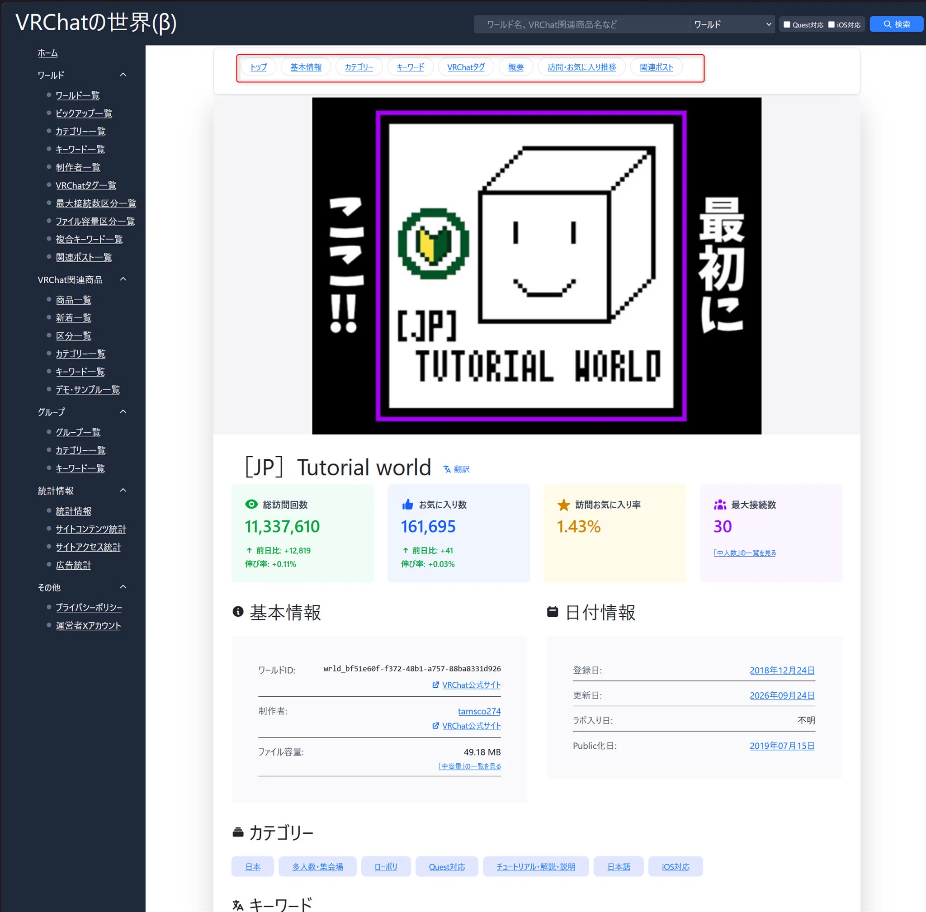Select the チュートリアル・解説・説明 category tag
This screenshot has height=912, width=926.
point(536,866)
